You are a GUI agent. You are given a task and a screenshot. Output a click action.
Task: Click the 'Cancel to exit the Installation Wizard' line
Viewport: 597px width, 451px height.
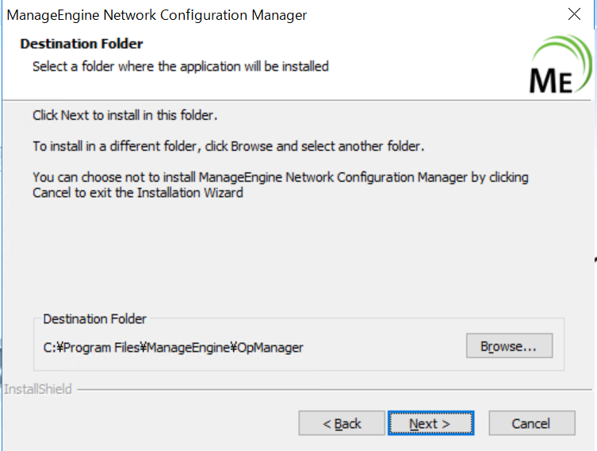click(137, 192)
